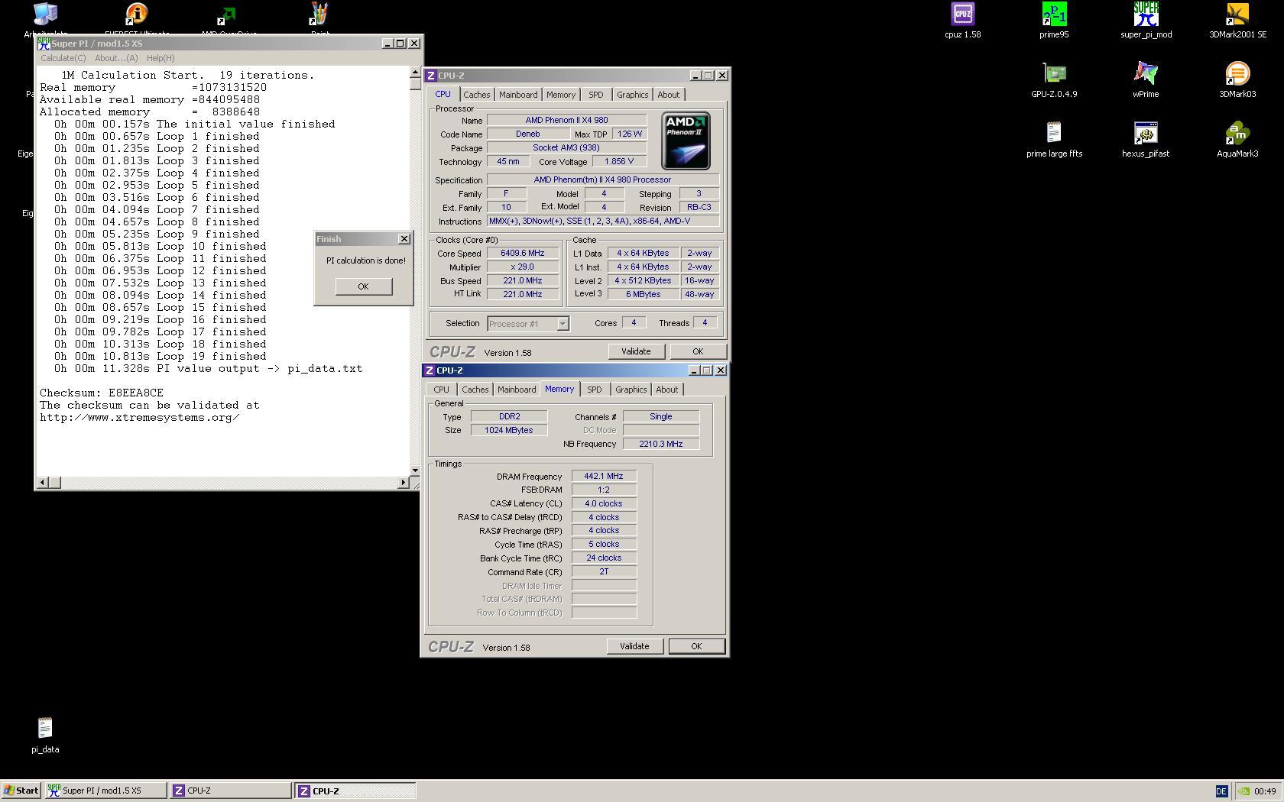Image resolution: width=1284 pixels, height=802 pixels.
Task: Click Validate in bottom CPU-Z window
Action: [634, 646]
